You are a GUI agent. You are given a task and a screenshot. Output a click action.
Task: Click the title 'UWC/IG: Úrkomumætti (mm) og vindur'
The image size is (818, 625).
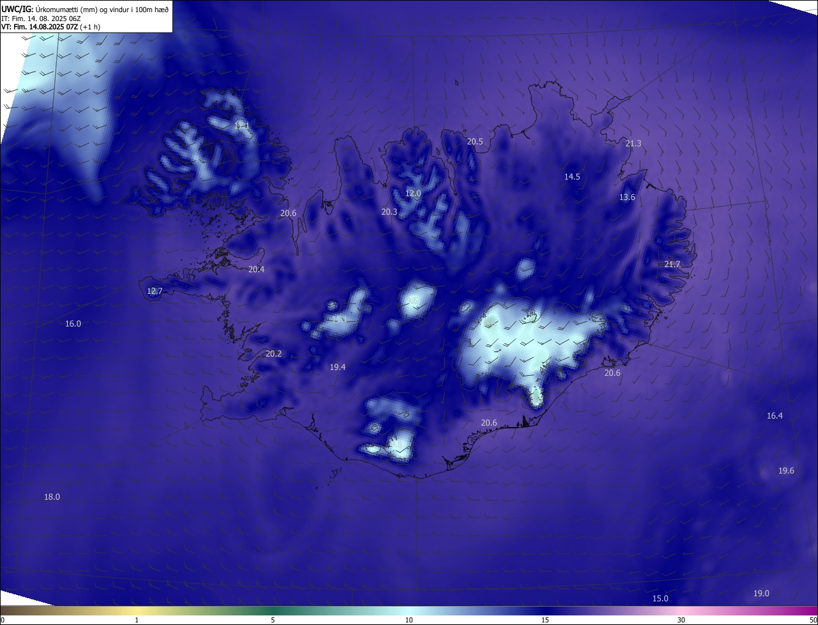[85, 9]
